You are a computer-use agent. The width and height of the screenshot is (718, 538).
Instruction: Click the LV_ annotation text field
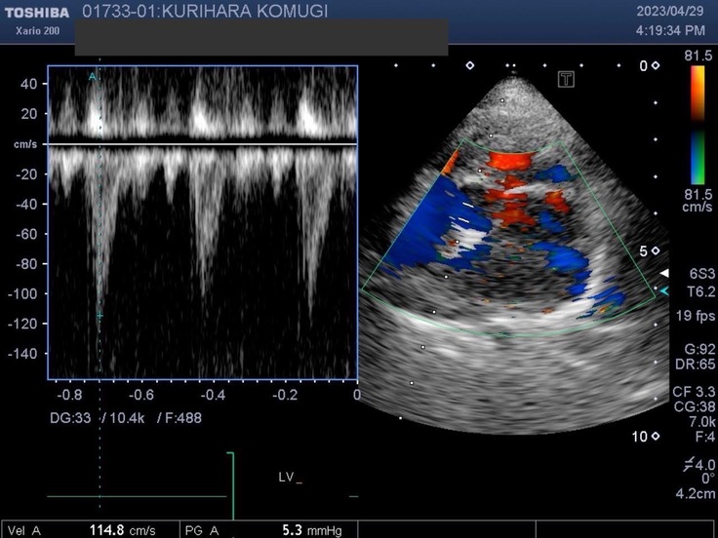tap(290, 479)
